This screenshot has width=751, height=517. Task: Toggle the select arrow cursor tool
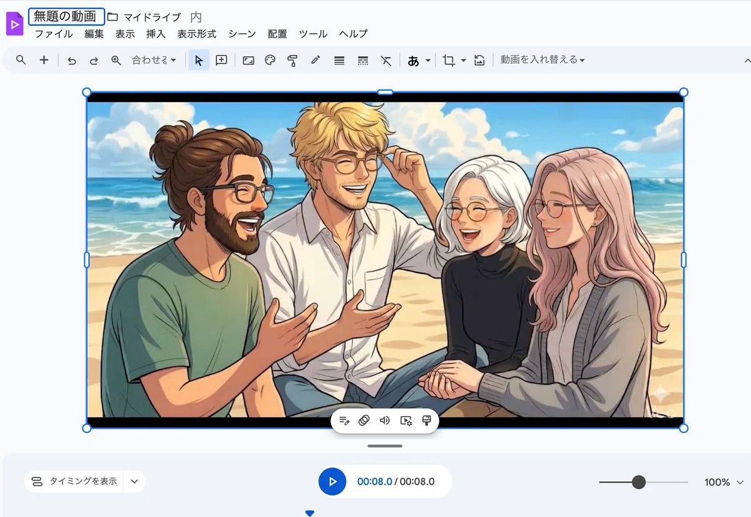(199, 60)
